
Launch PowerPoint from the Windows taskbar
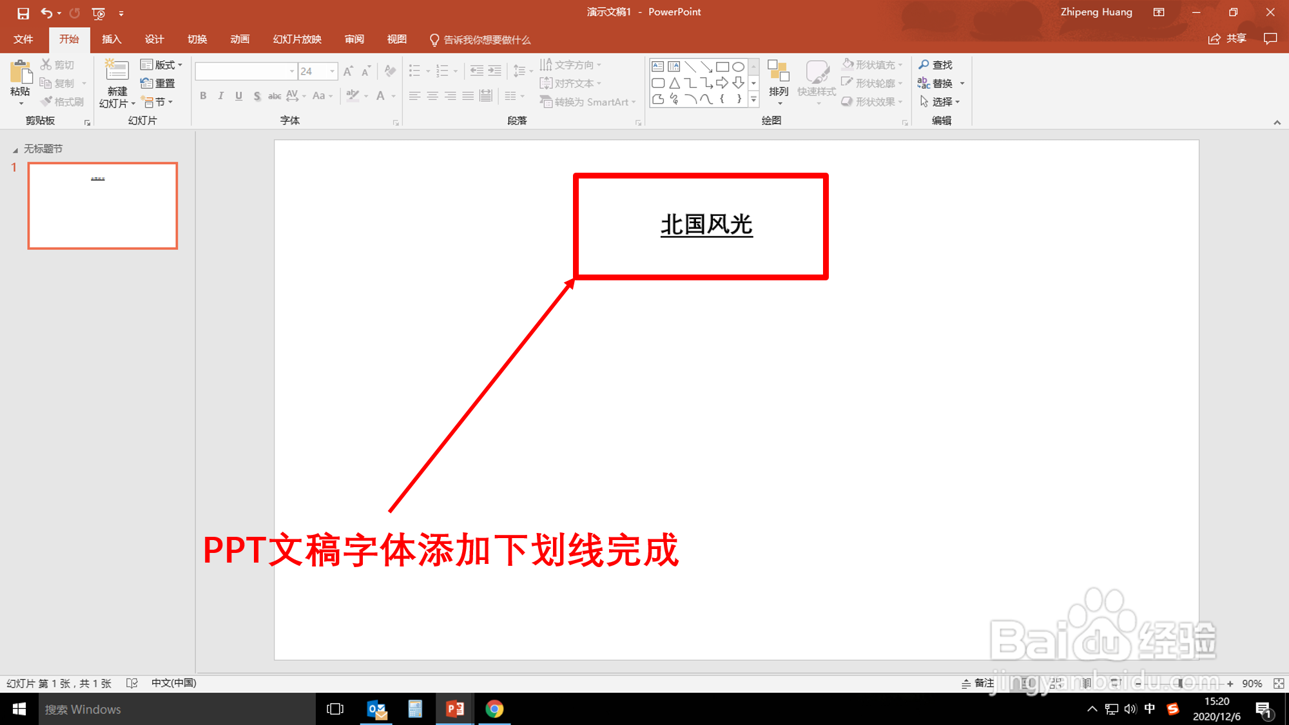tap(455, 709)
